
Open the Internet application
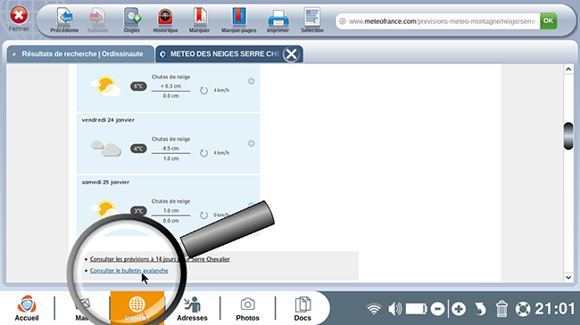tap(137, 308)
